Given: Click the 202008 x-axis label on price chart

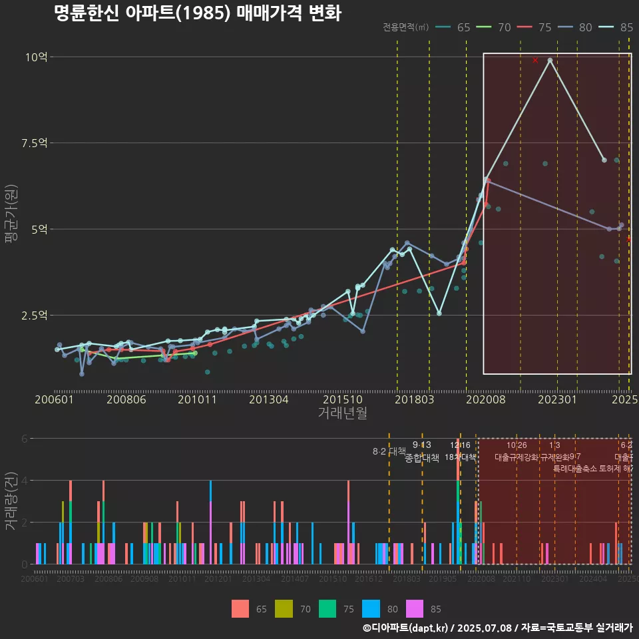Looking at the screenshot, I should [486, 399].
